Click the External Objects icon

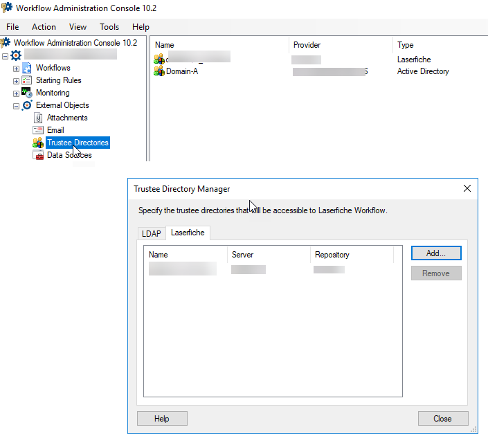click(x=27, y=105)
